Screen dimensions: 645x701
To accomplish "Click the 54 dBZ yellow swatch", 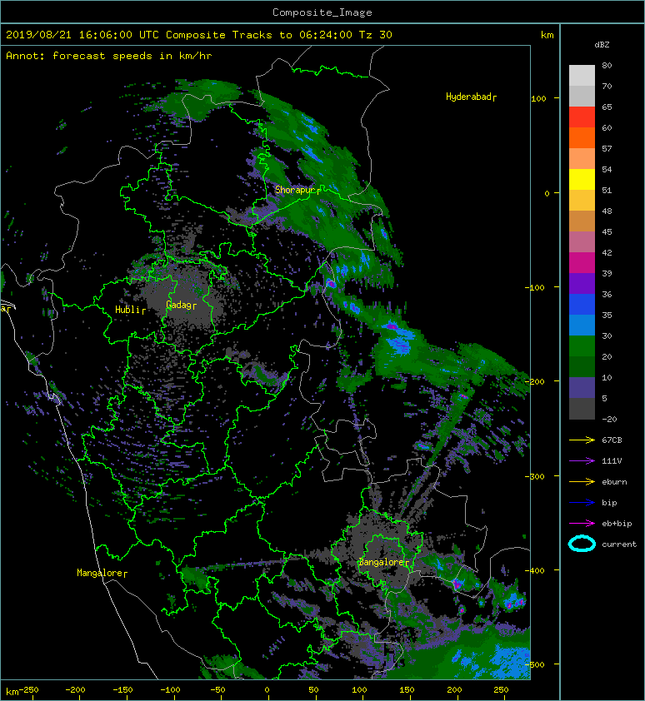I will tap(582, 179).
